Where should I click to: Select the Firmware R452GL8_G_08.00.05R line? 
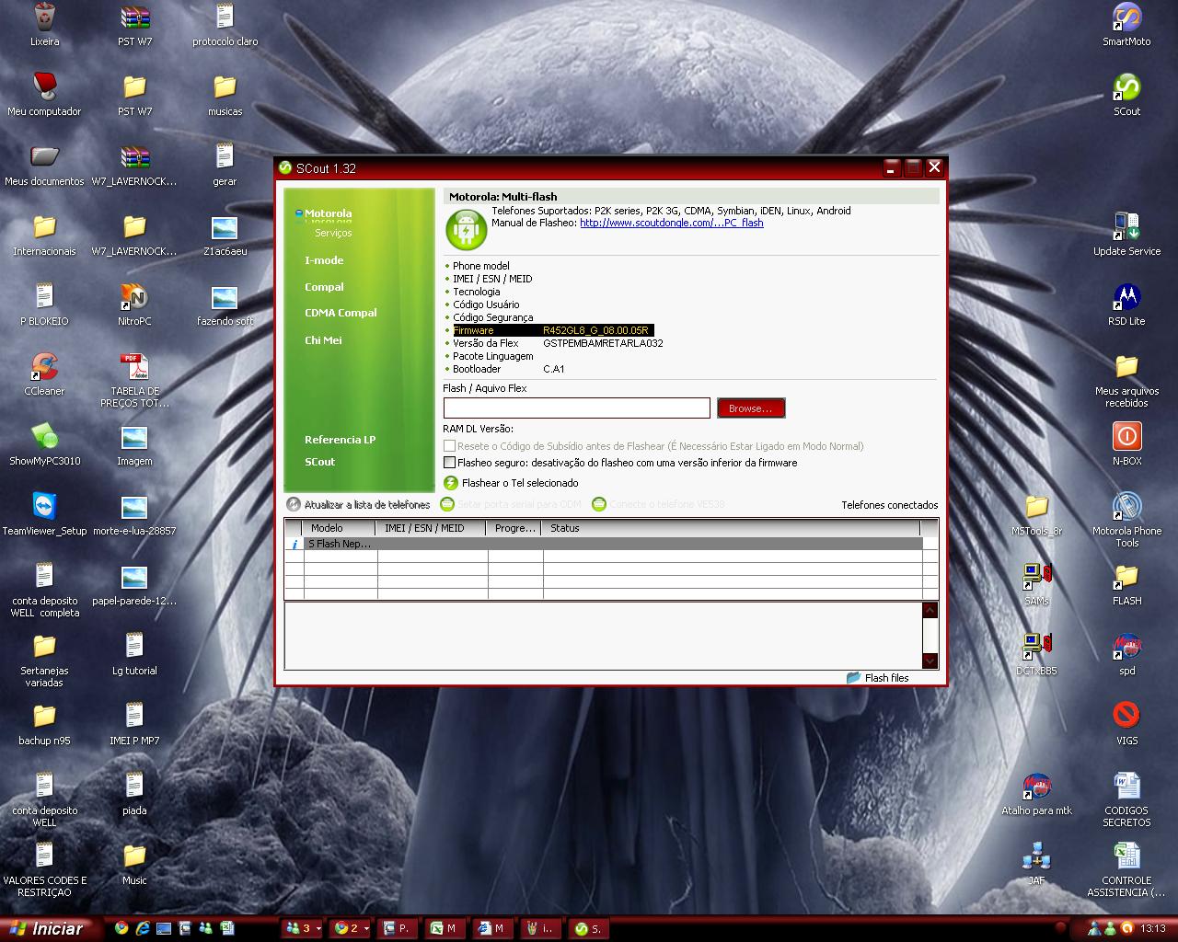(x=551, y=330)
